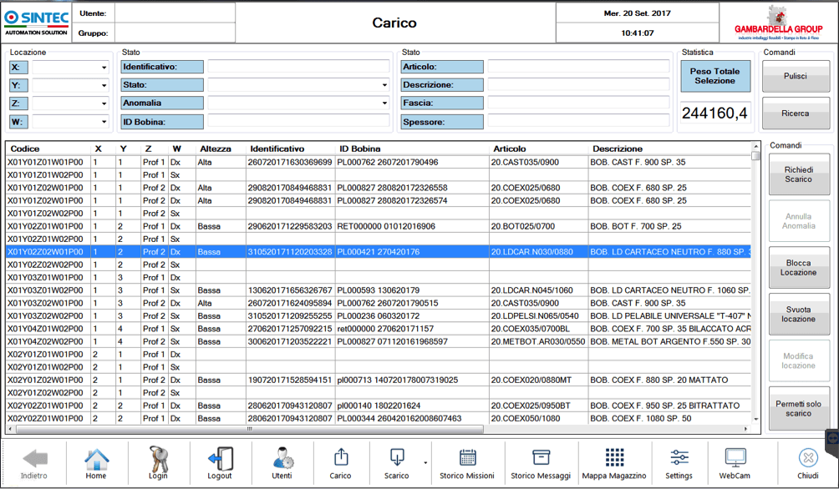The height and width of the screenshot is (489, 839).
Task: Click the Fascia input field
Action: pos(578,103)
